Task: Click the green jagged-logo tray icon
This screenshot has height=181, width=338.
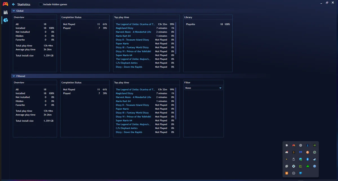Action: (301, 166)
